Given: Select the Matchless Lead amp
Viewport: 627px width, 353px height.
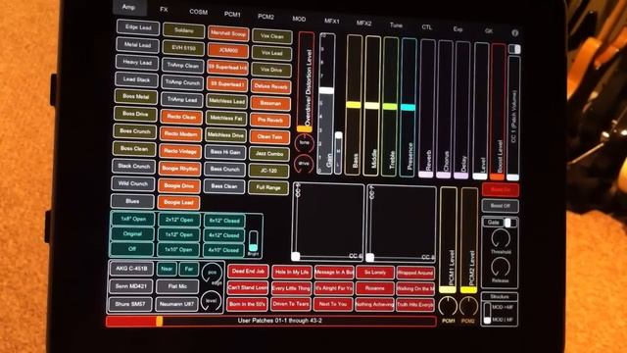Looking at the screenshot, I should coord(226,101).
